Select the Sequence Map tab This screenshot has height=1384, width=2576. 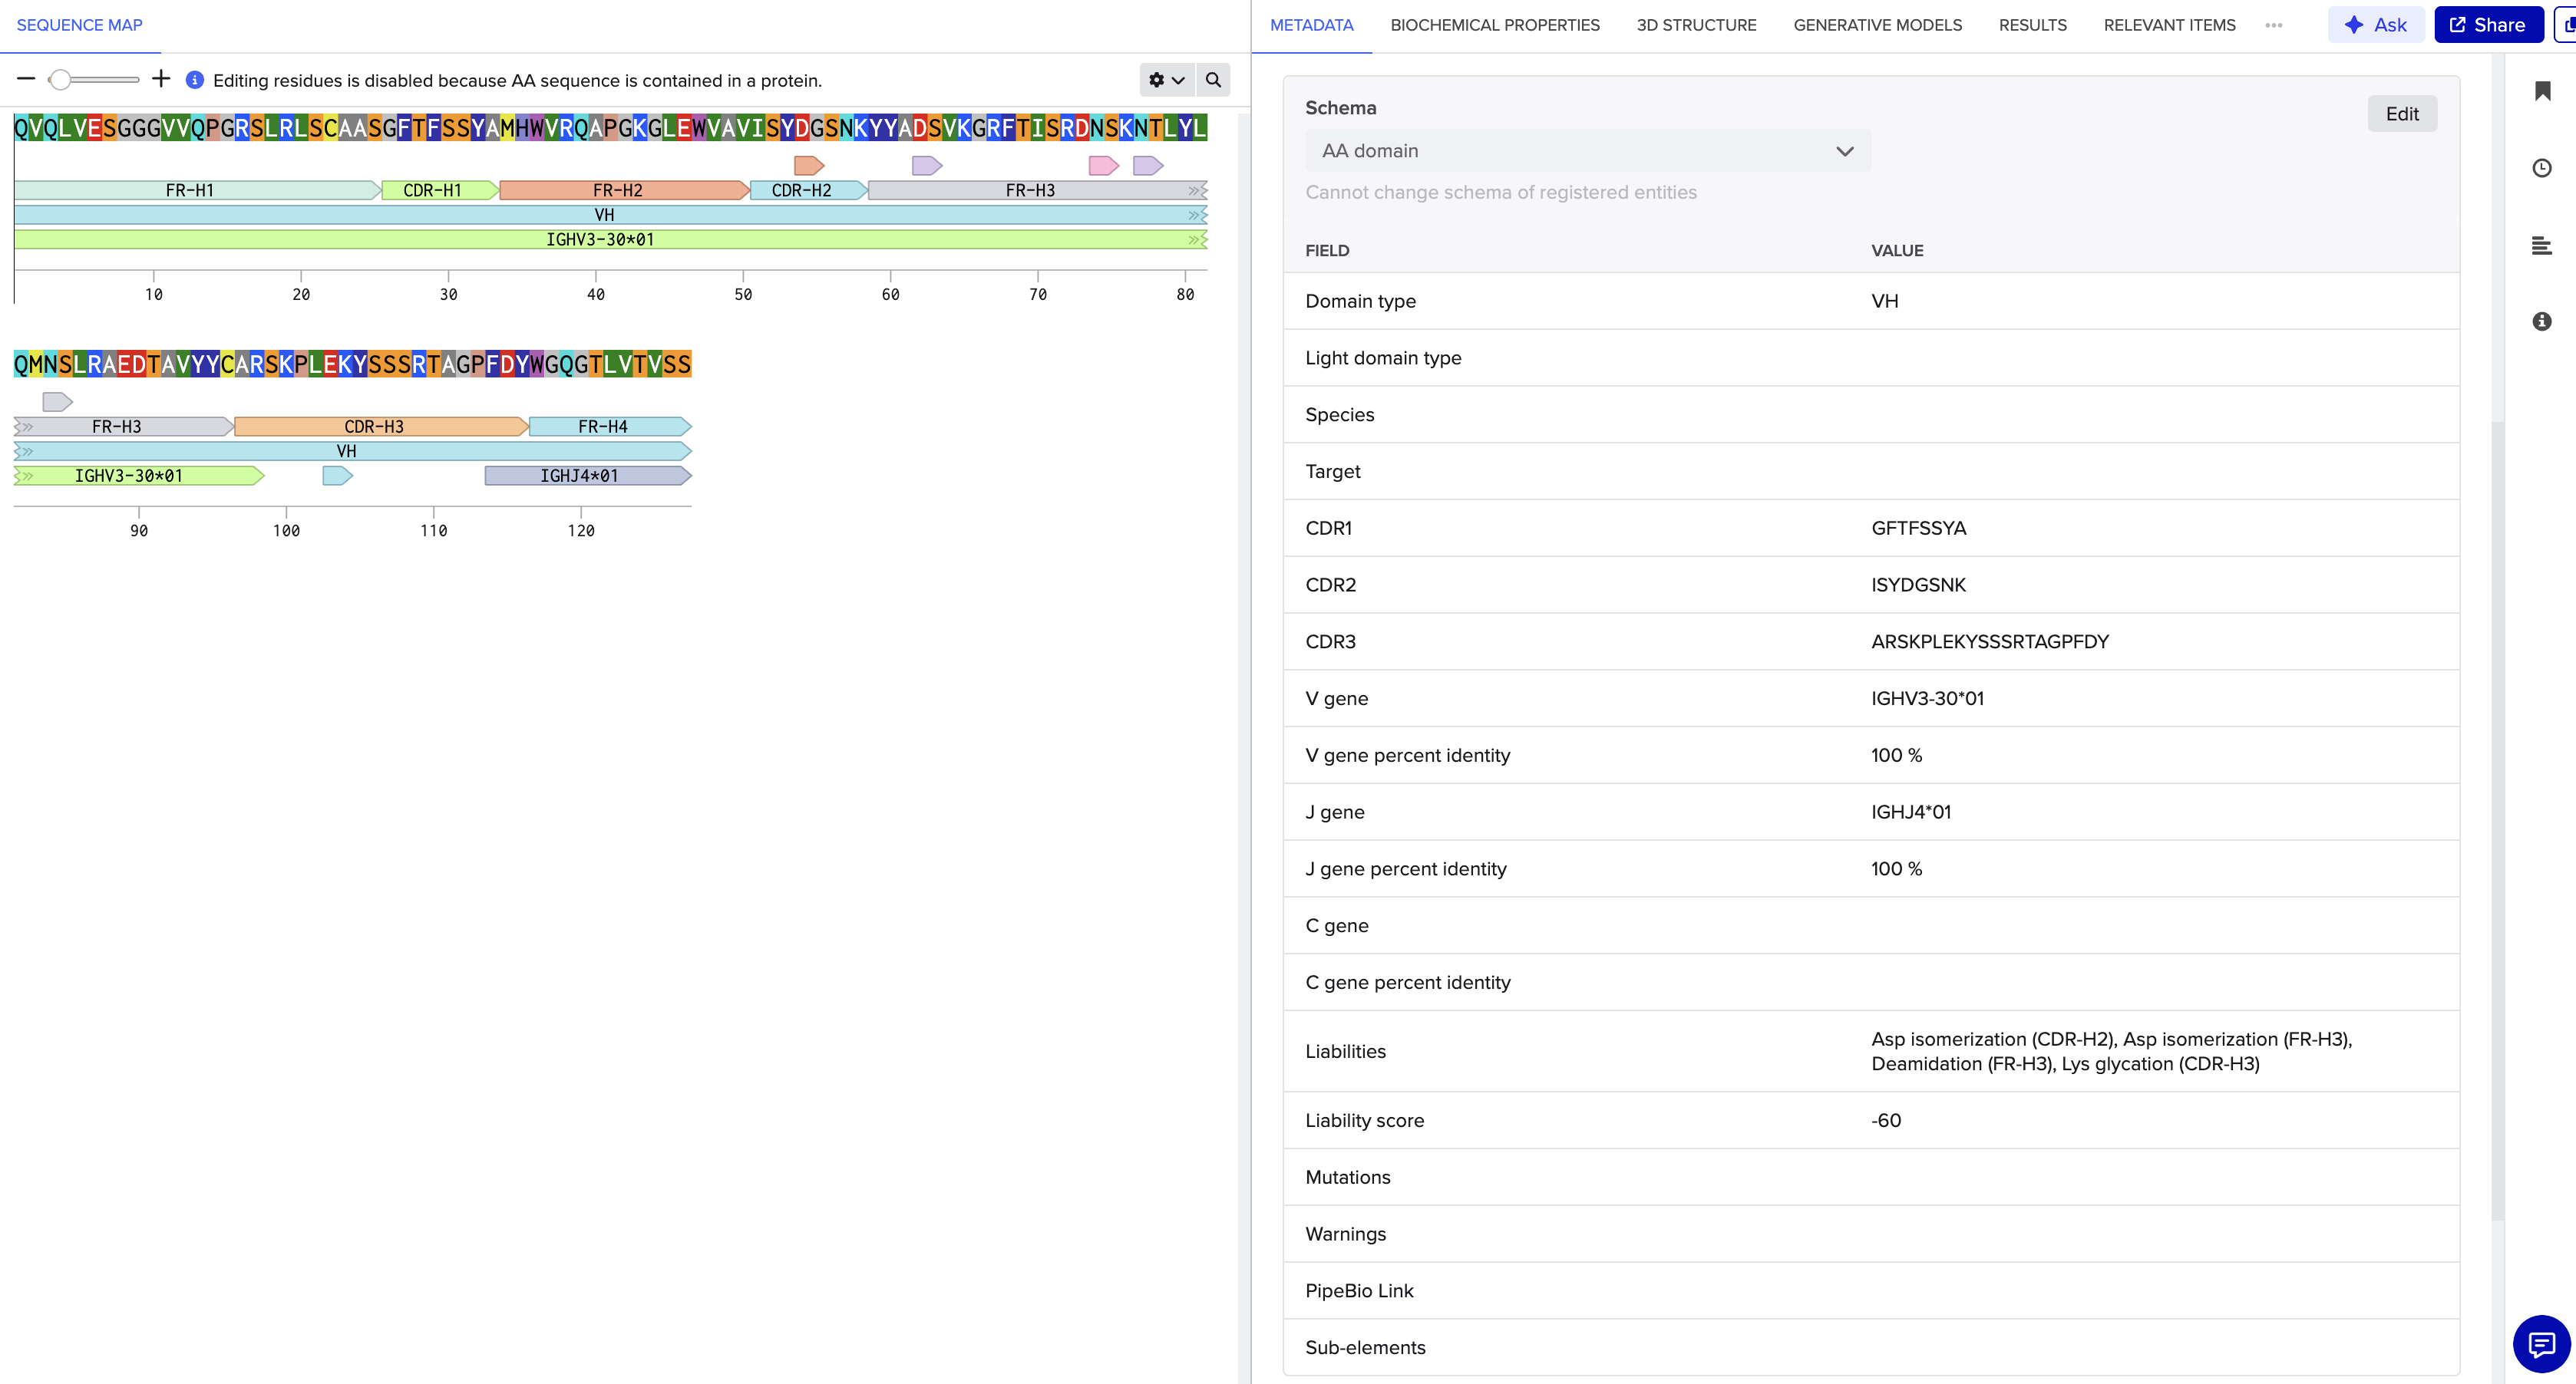click(x=80, y=25)
